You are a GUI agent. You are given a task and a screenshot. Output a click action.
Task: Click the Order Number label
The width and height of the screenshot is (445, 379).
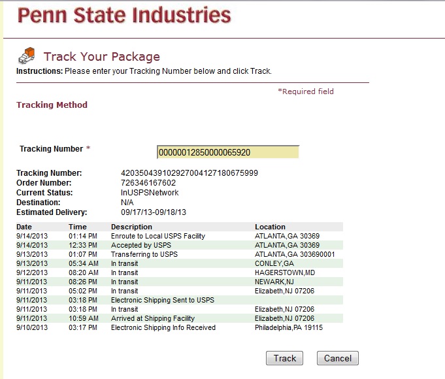point(44,182)
